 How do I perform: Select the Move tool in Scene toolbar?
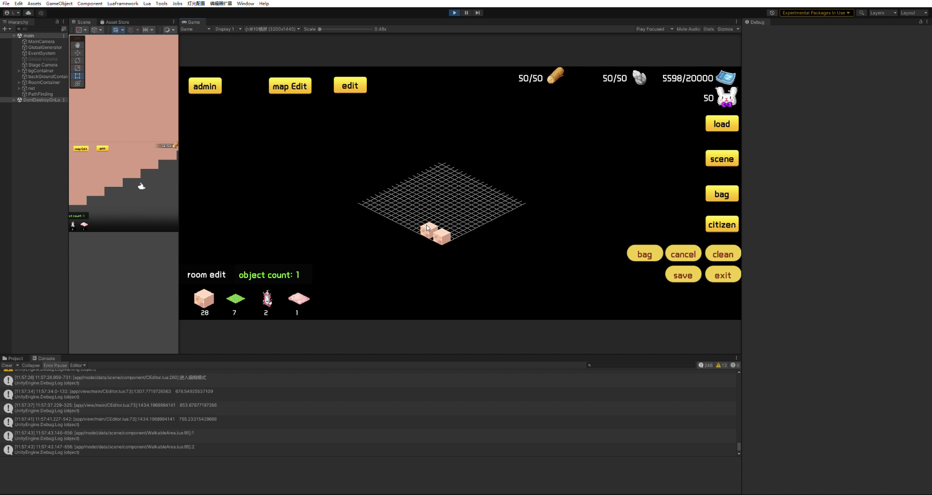click(x=77, y=53)
